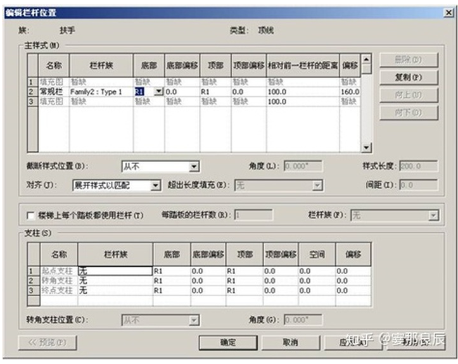Click the 顶部 R1 cell in row 2

pos(215,92)
